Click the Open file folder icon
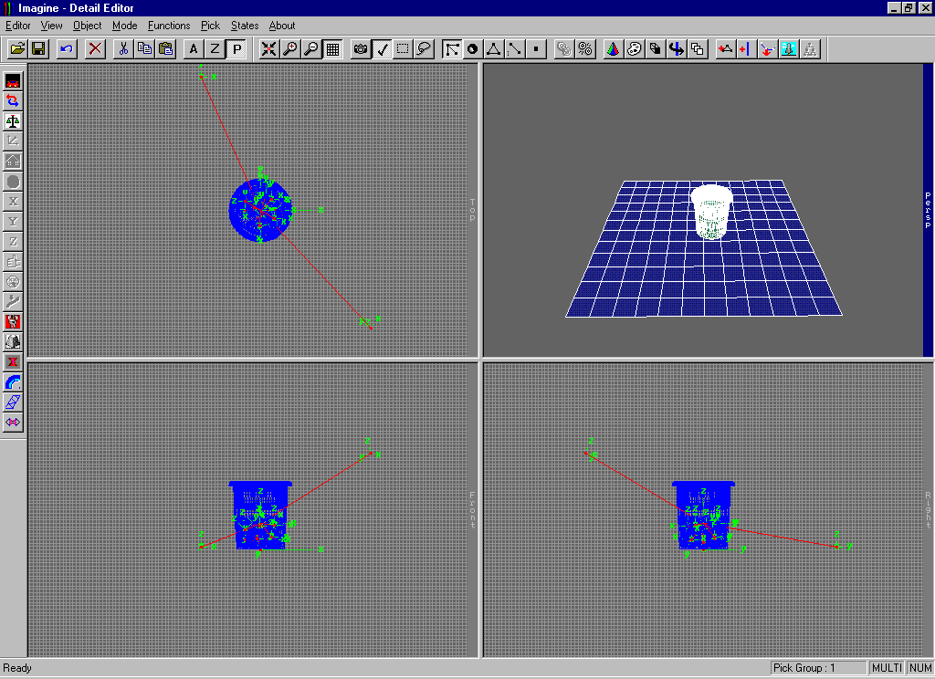This screenshot has width=935, height=679. (16, 49)
